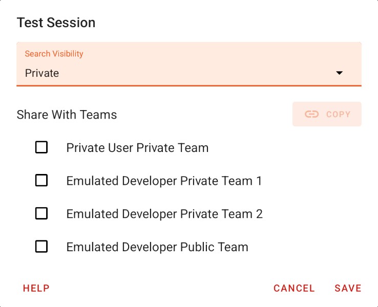Click the "Search Visibility" field label
Viewport: 378px width, 307px height.
(x=54, y=53)
